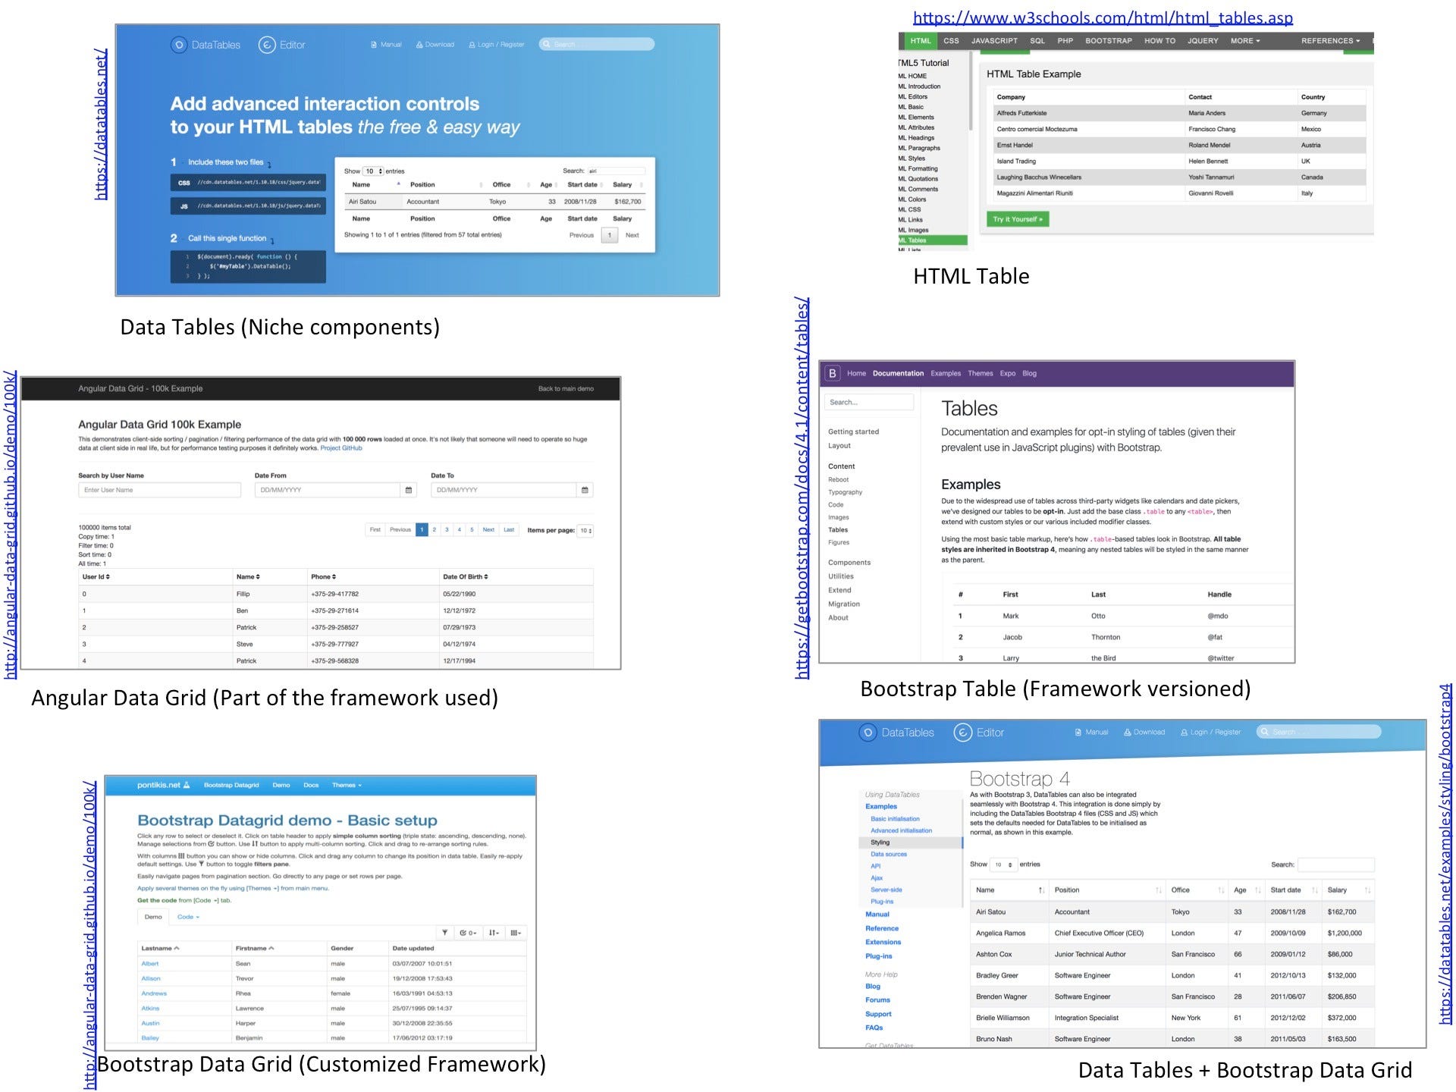
Task: Click the Date From calendar icon
Action: (409, 490)
